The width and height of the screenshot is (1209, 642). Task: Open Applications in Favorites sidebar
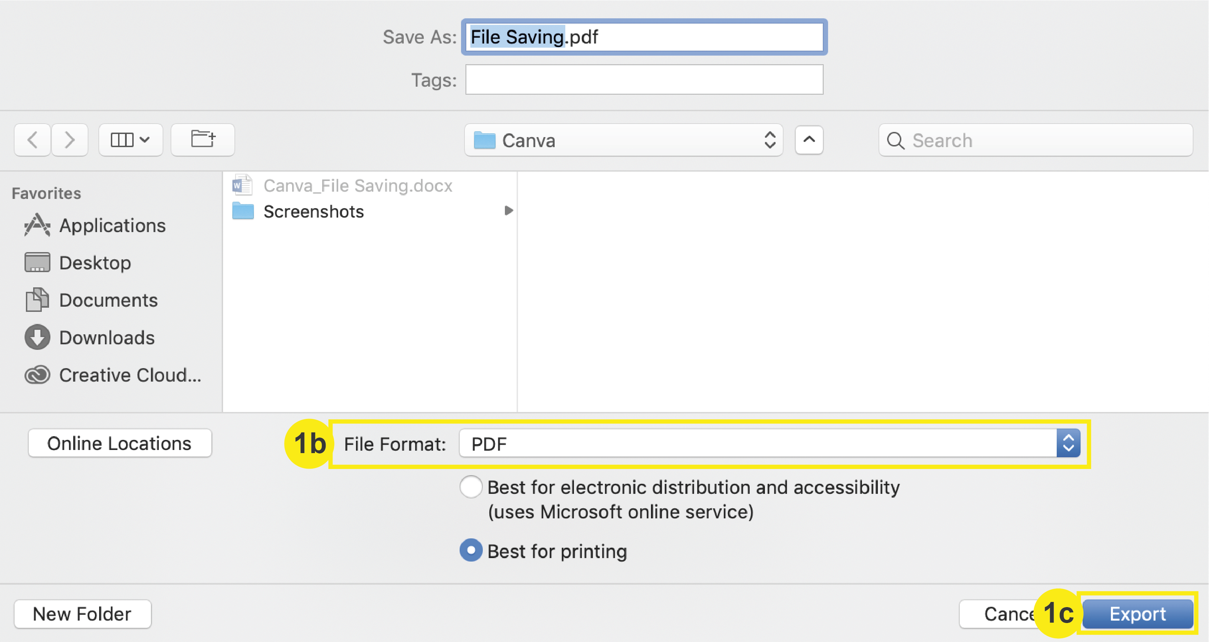(112, 226)
